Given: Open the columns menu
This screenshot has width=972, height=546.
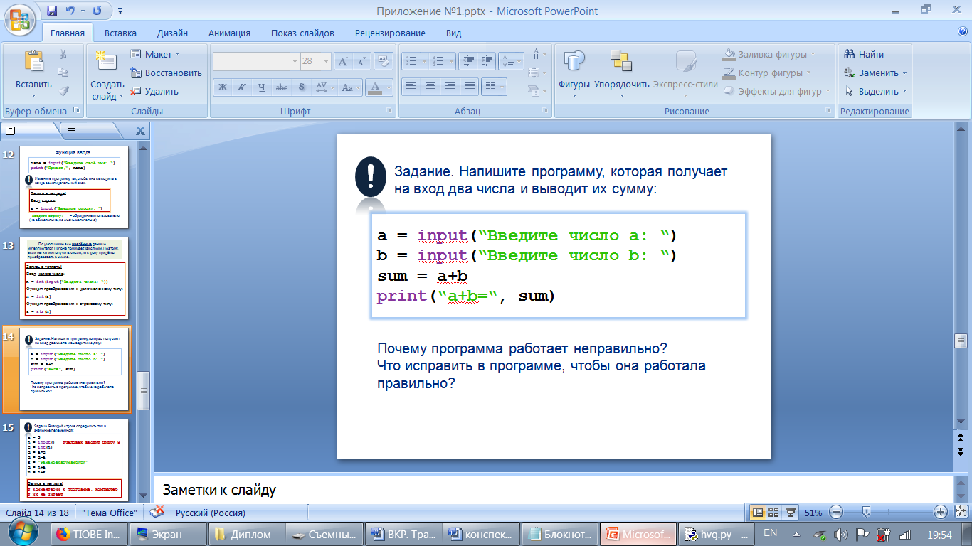Looking at the screenshot, I should (493, 86).
